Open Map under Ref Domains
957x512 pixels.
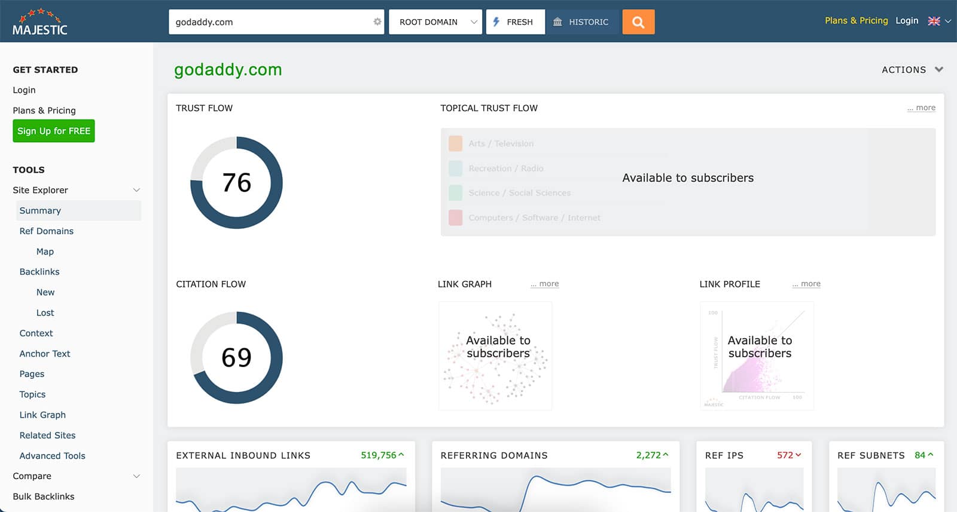pos(45,252)
